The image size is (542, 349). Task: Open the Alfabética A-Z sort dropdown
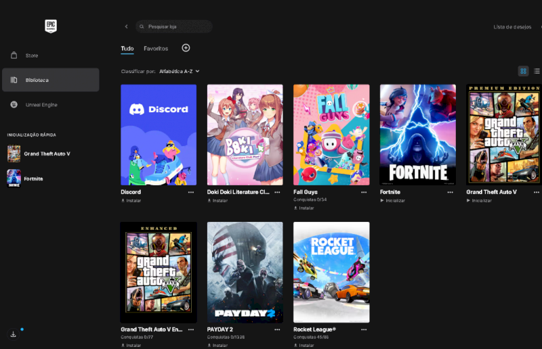point(180,72)
